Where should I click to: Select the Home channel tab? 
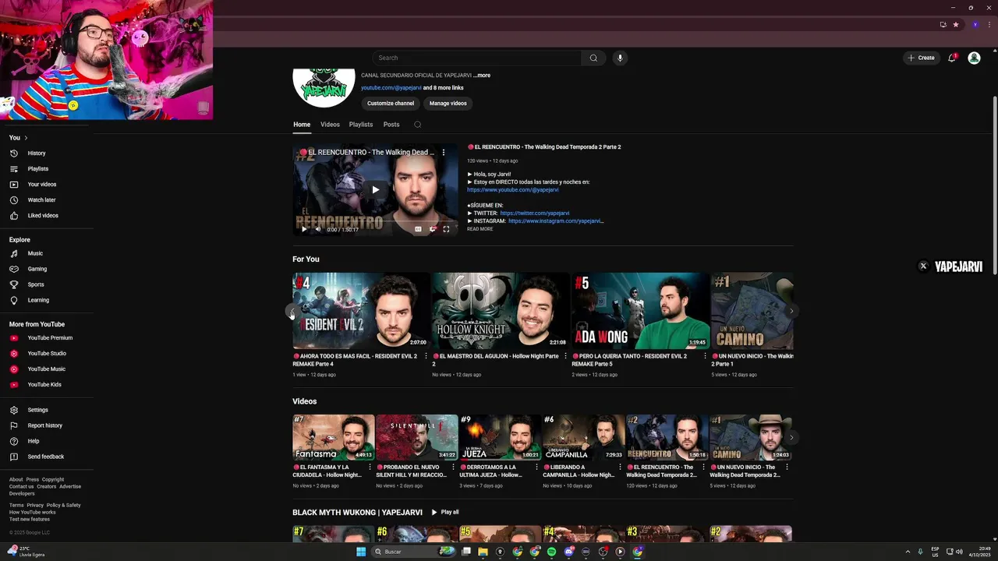[302, 125]
